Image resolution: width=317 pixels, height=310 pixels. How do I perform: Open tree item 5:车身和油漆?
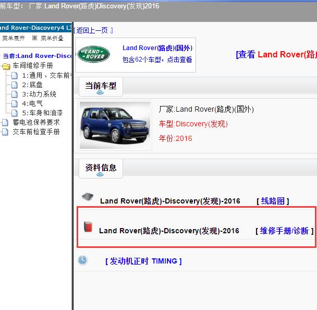42,113
